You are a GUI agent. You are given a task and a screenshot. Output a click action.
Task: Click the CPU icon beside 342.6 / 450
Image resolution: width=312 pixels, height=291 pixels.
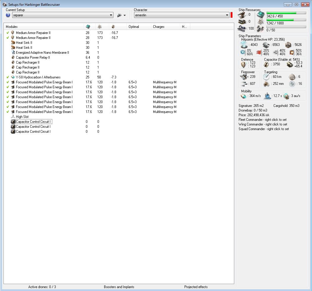point(260,15)
